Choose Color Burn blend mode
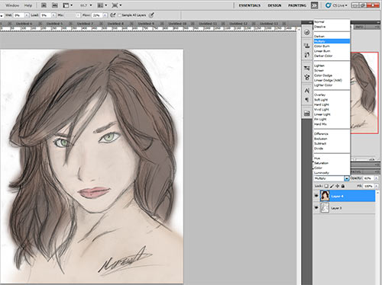The image size is (382, 285). tap(332, 46)
